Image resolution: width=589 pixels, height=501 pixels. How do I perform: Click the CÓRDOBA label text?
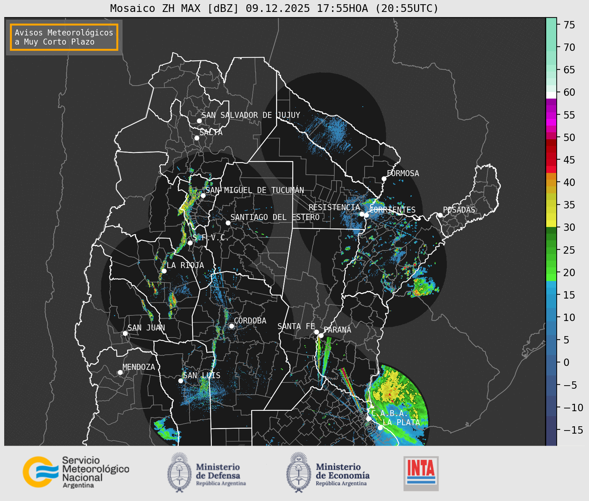pyautogui.click(x=250, y=321)
